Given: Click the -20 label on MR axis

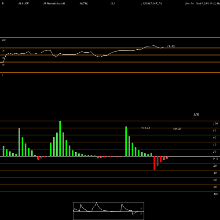Looking at the screenshot, I should (x=215, y=166).
